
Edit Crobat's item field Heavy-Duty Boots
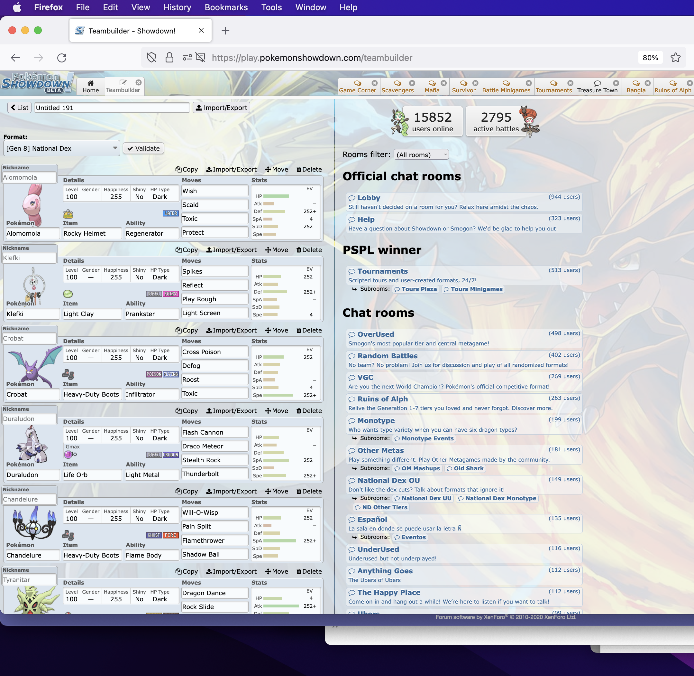click(x=92, y=394)
